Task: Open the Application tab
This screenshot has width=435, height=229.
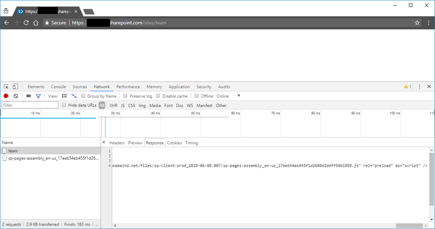Action: point(179,87)
